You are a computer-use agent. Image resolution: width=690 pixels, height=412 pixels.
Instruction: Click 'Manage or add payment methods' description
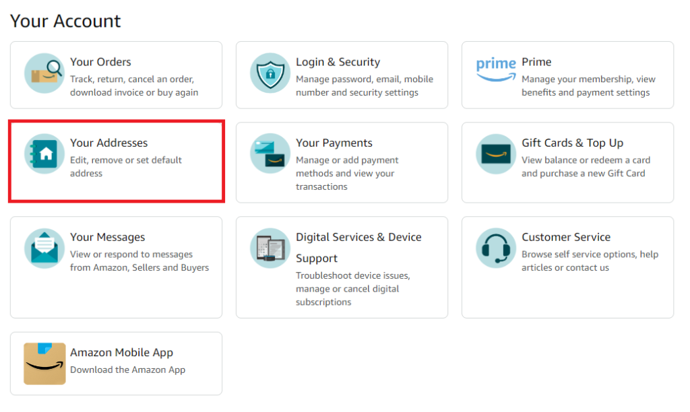click(347, 173)
